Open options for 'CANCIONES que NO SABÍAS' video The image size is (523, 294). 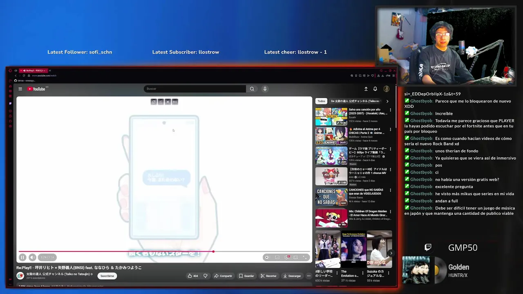[390, 190]
